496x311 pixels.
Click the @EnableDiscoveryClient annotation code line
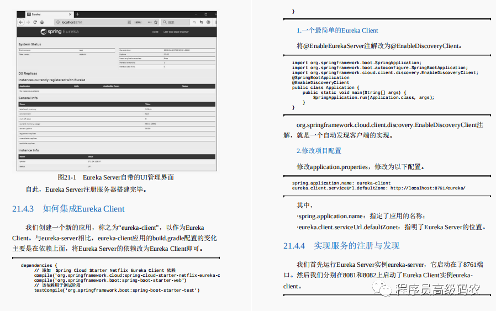[320, 82]
